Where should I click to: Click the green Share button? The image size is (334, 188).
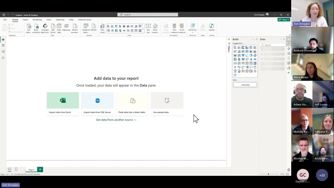(x=284, y=20)
